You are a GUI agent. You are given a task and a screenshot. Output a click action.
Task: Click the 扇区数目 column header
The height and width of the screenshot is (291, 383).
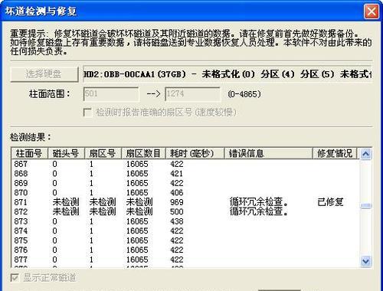tap(144, 153)
